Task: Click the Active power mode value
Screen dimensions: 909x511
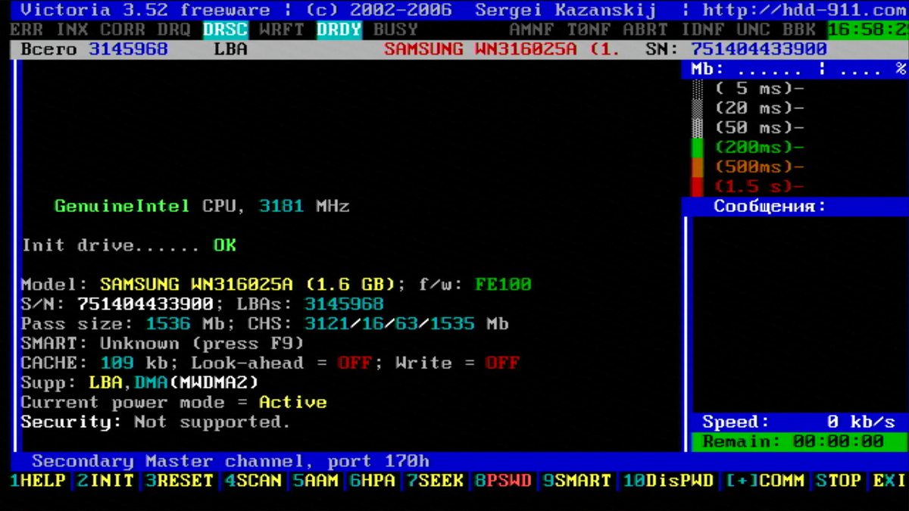Action: click(x=293, y=403)
